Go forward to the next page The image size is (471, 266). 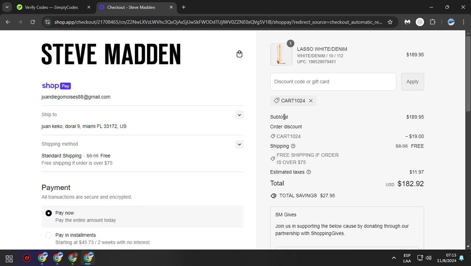(20, 22)
